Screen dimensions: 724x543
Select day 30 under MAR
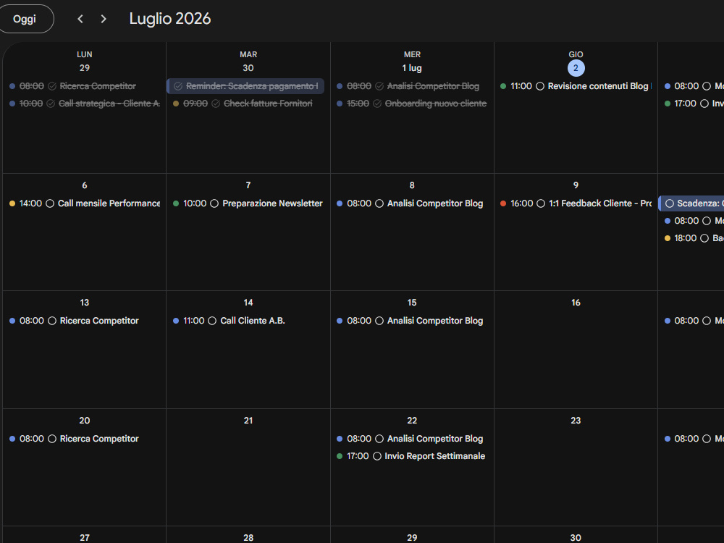(248, 68)
